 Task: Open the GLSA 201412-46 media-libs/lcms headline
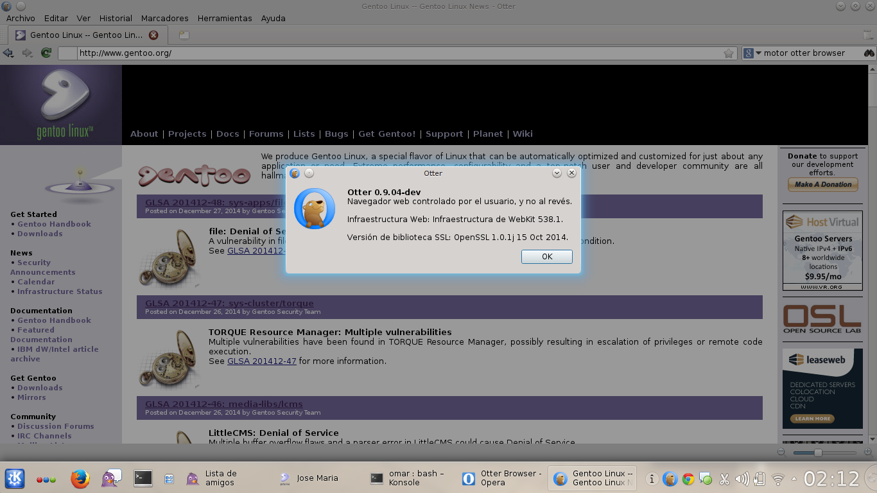223,404
